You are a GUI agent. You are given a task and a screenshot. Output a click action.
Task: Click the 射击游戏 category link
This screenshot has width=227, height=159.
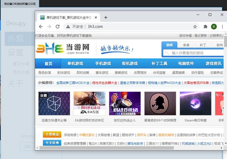coord(64,73)
